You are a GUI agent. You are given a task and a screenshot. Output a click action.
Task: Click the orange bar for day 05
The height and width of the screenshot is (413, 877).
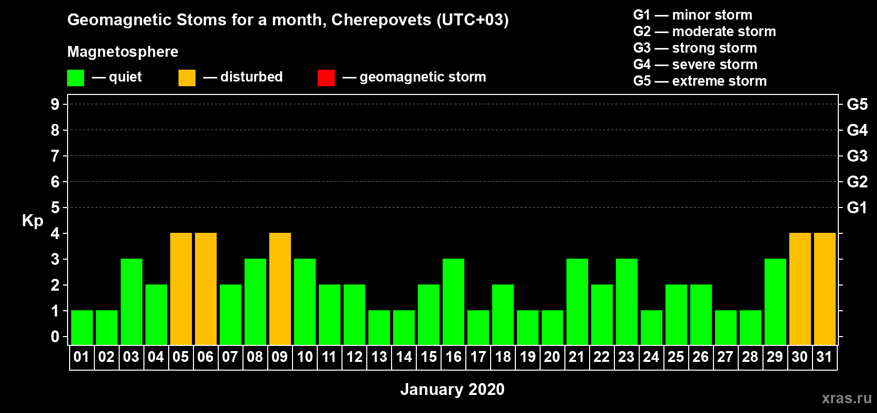(181, 289)
